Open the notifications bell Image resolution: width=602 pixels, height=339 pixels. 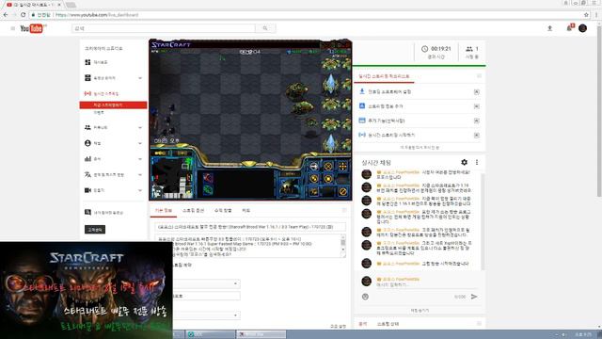click(x=570, y=28)
